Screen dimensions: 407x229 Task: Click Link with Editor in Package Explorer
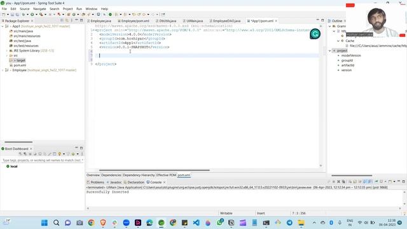click(67, 20)
